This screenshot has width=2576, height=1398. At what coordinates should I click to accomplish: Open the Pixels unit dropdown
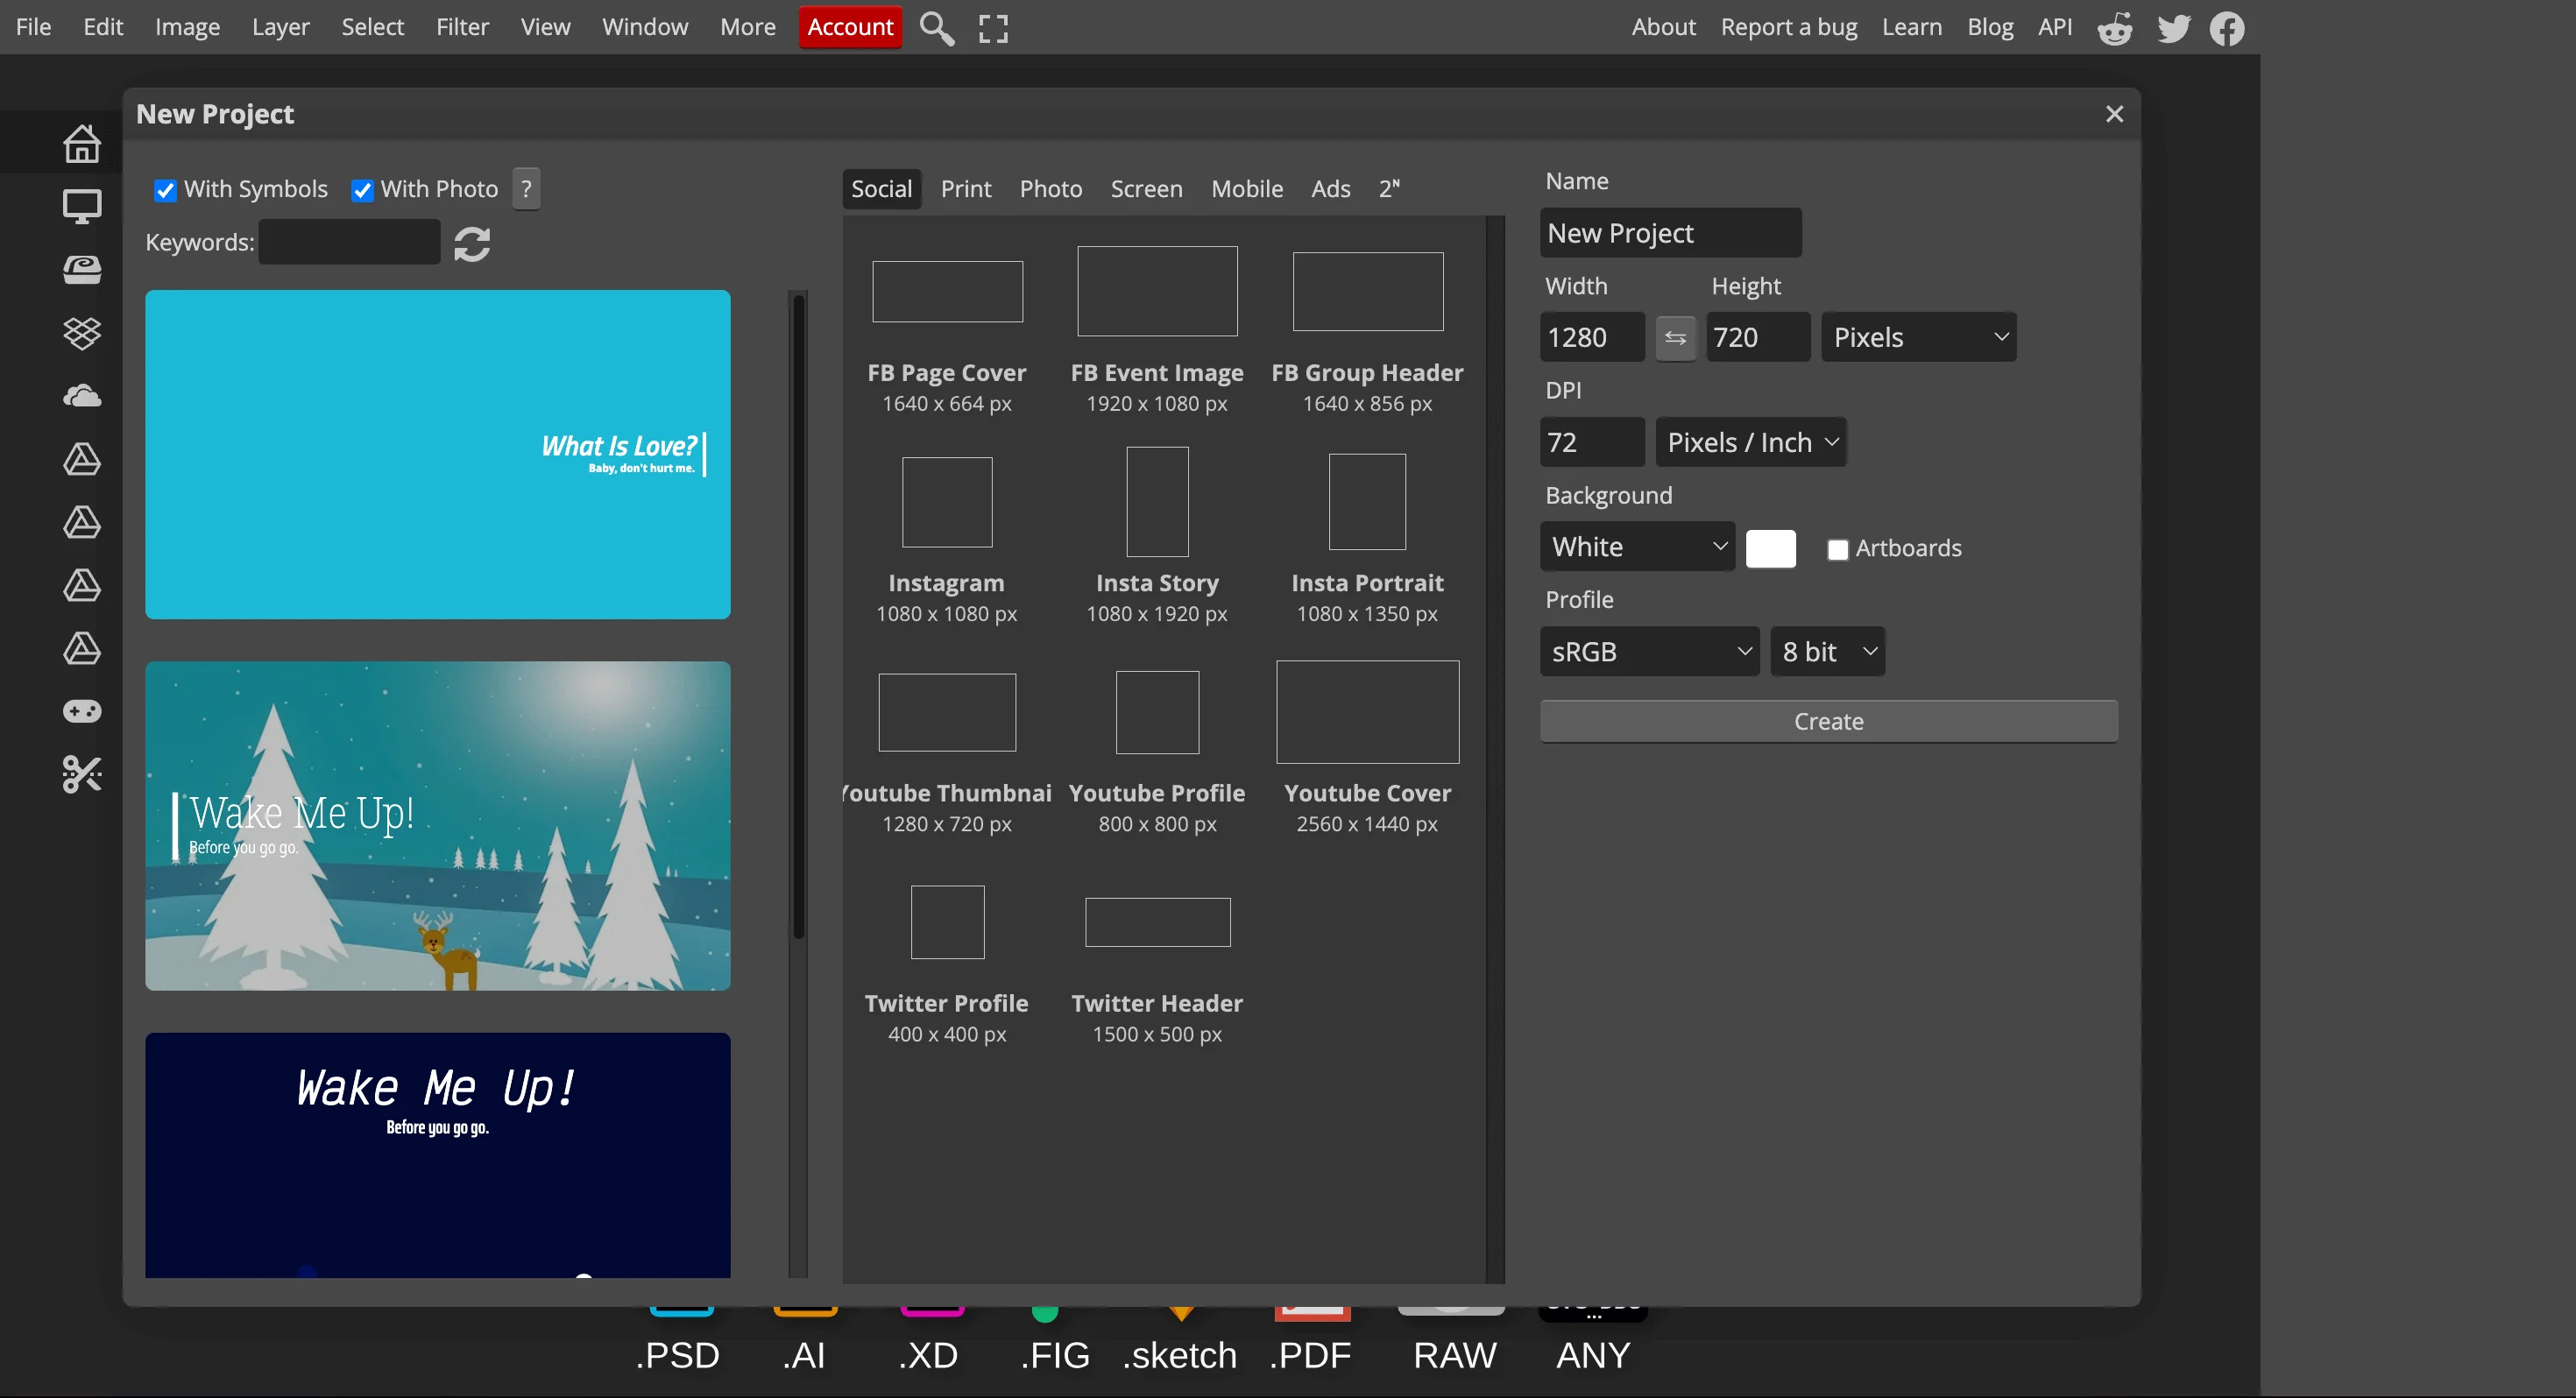coord(1918,338)
